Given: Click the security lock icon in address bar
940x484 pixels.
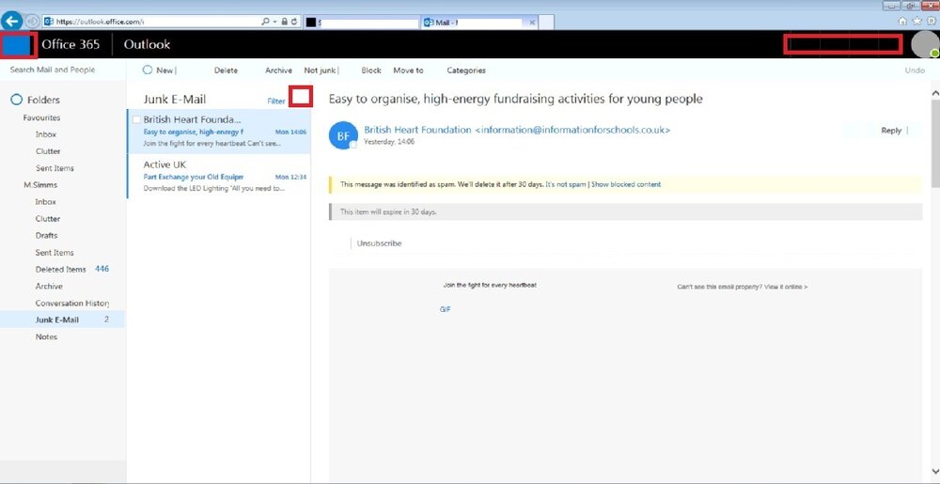Looking at the screenshot, I should tap(285, 22).
